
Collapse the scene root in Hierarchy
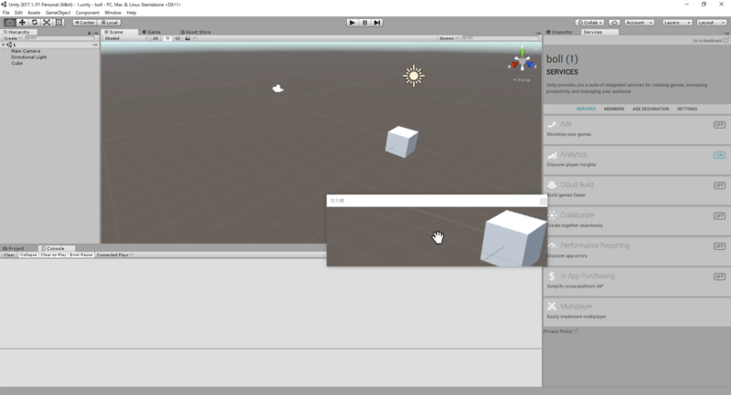point(4,45)
